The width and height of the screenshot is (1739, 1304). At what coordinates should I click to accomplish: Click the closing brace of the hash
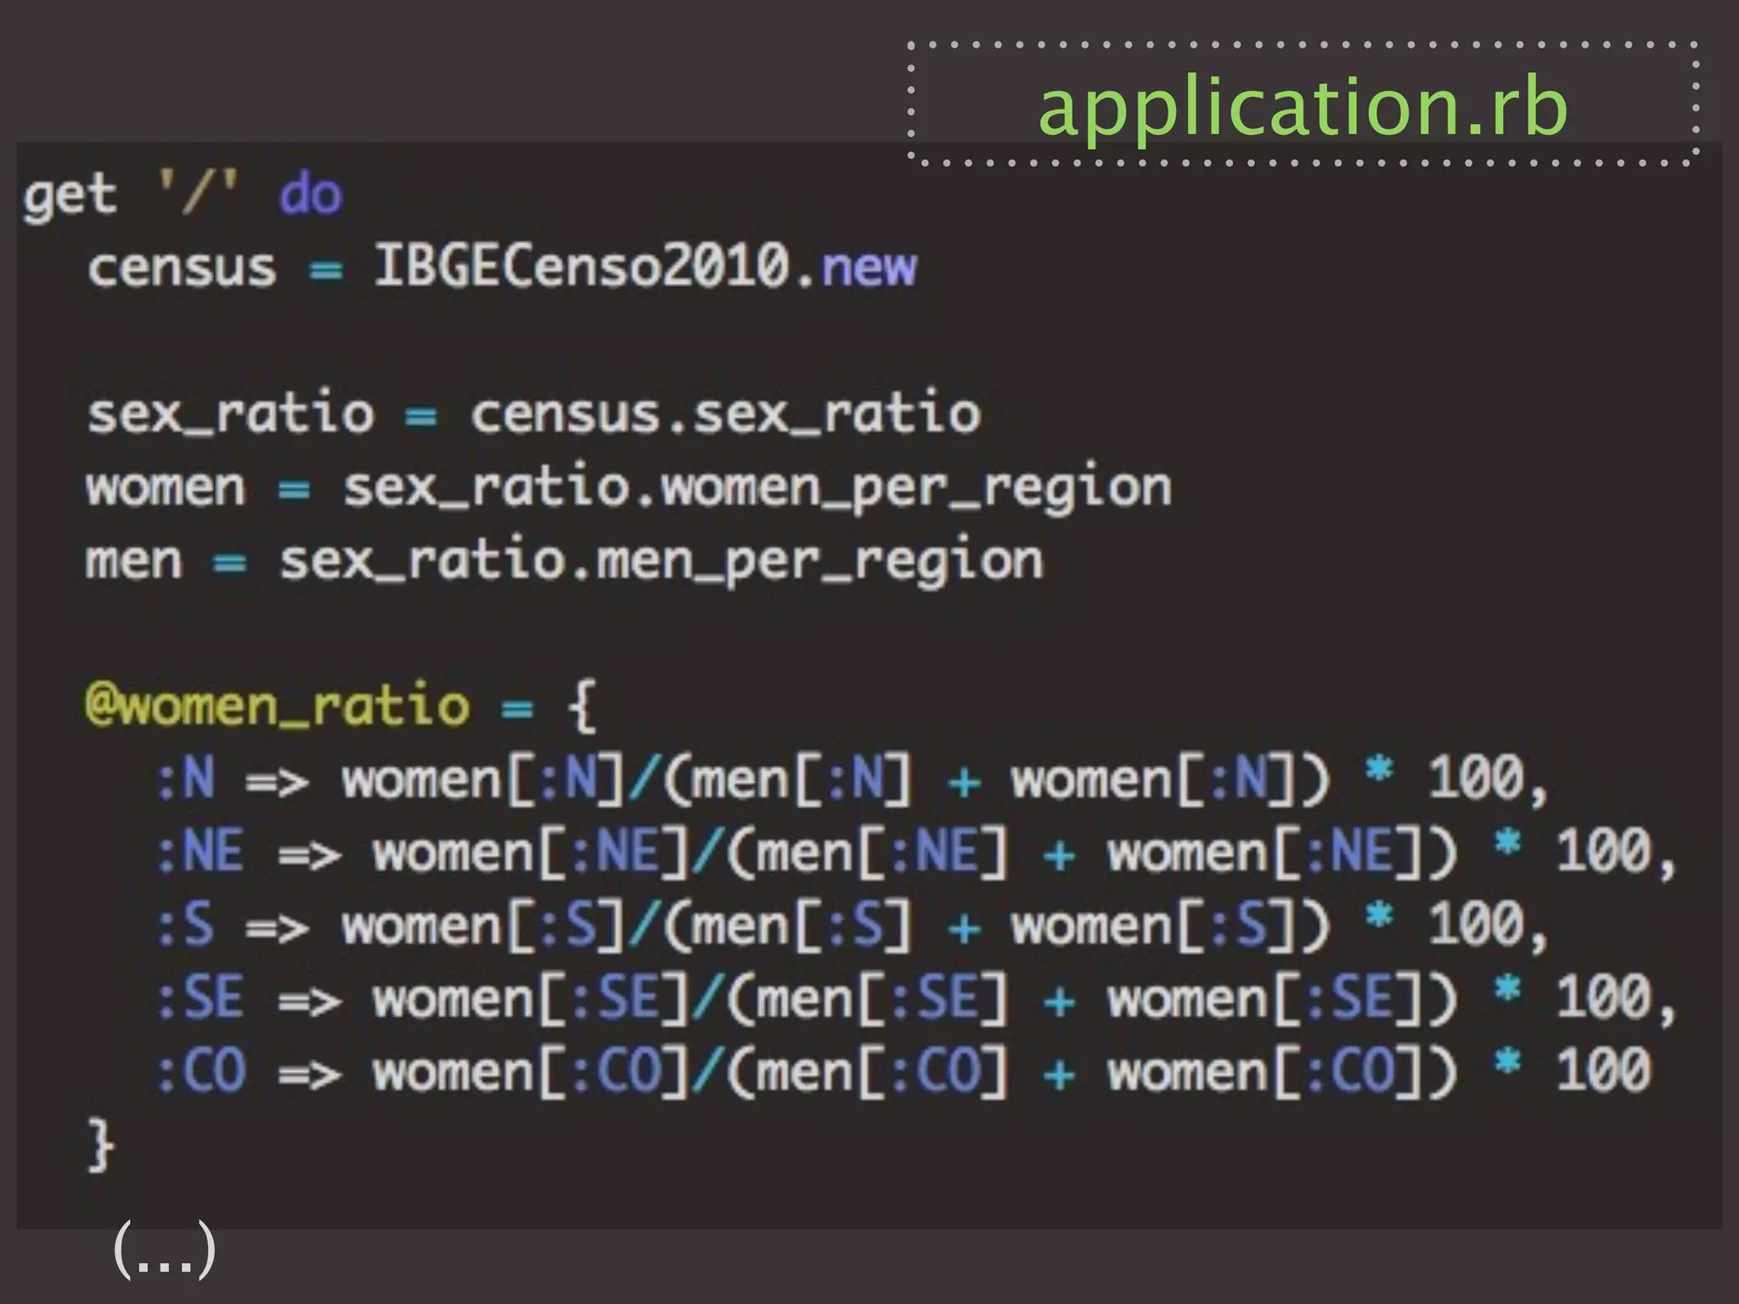[x=101, y=1145]
